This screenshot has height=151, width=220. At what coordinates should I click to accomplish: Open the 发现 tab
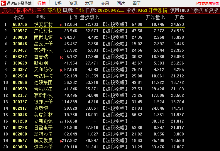click(x=89, y=3)
